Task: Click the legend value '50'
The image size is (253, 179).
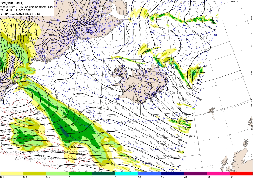Action: (231, 177)
